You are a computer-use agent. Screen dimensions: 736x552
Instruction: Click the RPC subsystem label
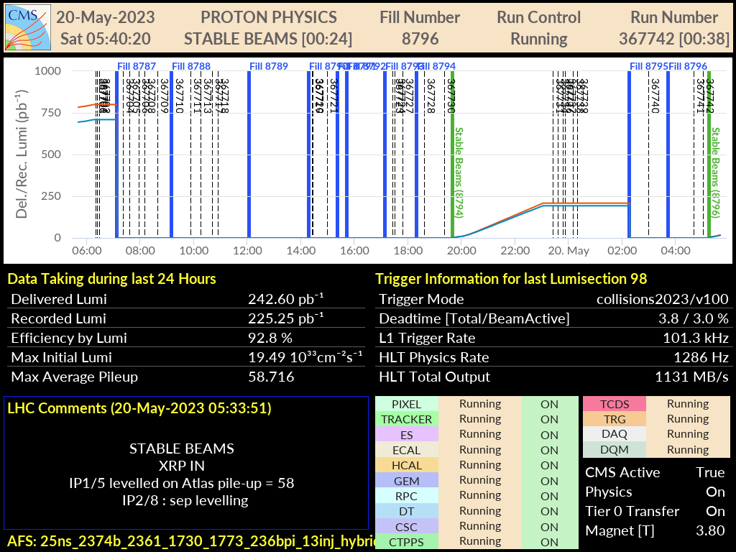407,496
